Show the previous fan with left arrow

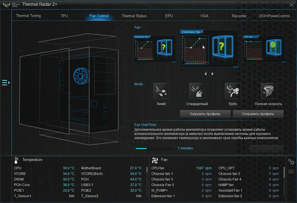tap(206, 74)
